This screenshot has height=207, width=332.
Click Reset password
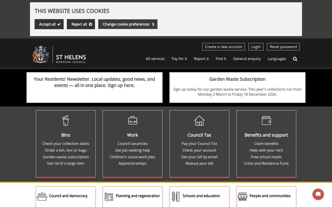283,46
